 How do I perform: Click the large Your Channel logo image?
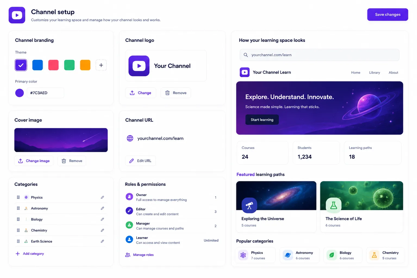tap(139, 66)
